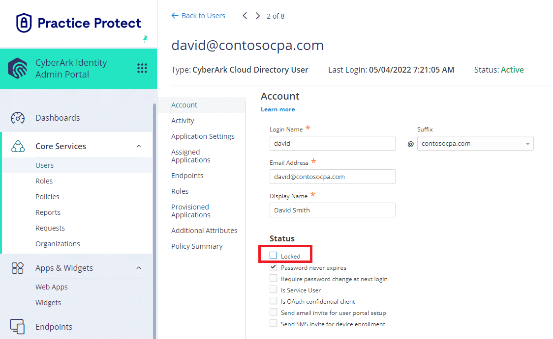Screen dimensions: 553x339
Task: Click the Apps & Widgets icon
Action: coord(18,268)
